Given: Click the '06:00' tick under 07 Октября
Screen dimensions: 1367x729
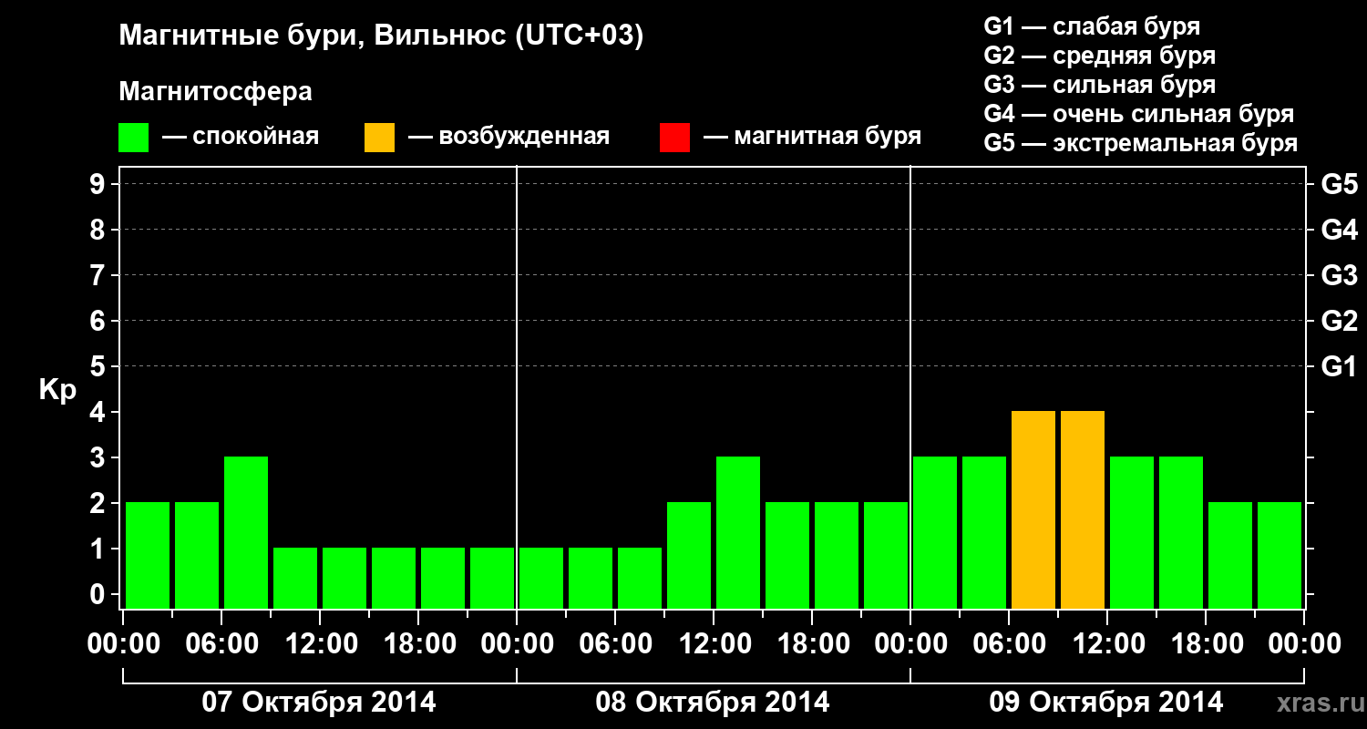Looking at the screenshot, I should point(222,644).
